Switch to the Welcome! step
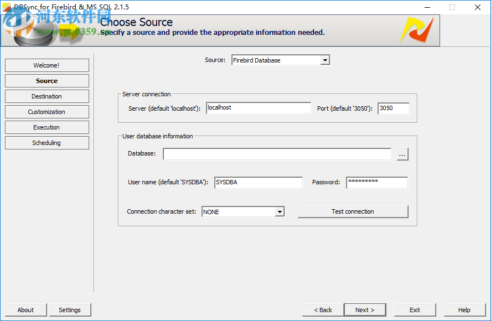 (46, 65)
